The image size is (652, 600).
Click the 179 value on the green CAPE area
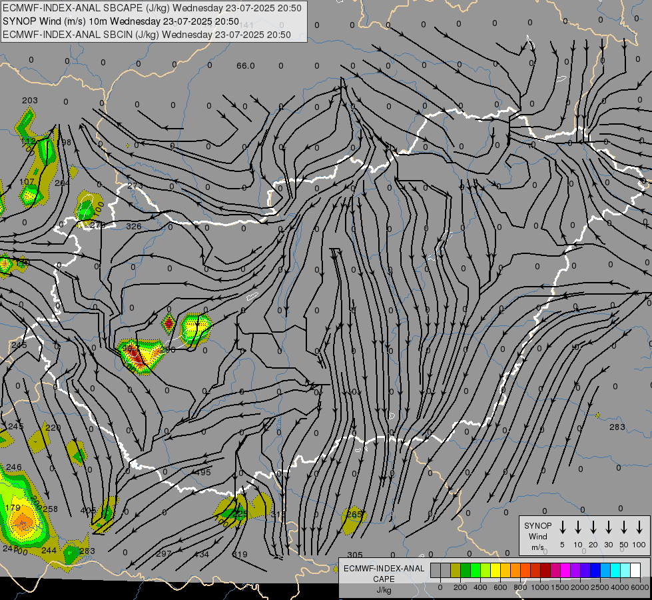pyautogui.click(x=13, y=507)
